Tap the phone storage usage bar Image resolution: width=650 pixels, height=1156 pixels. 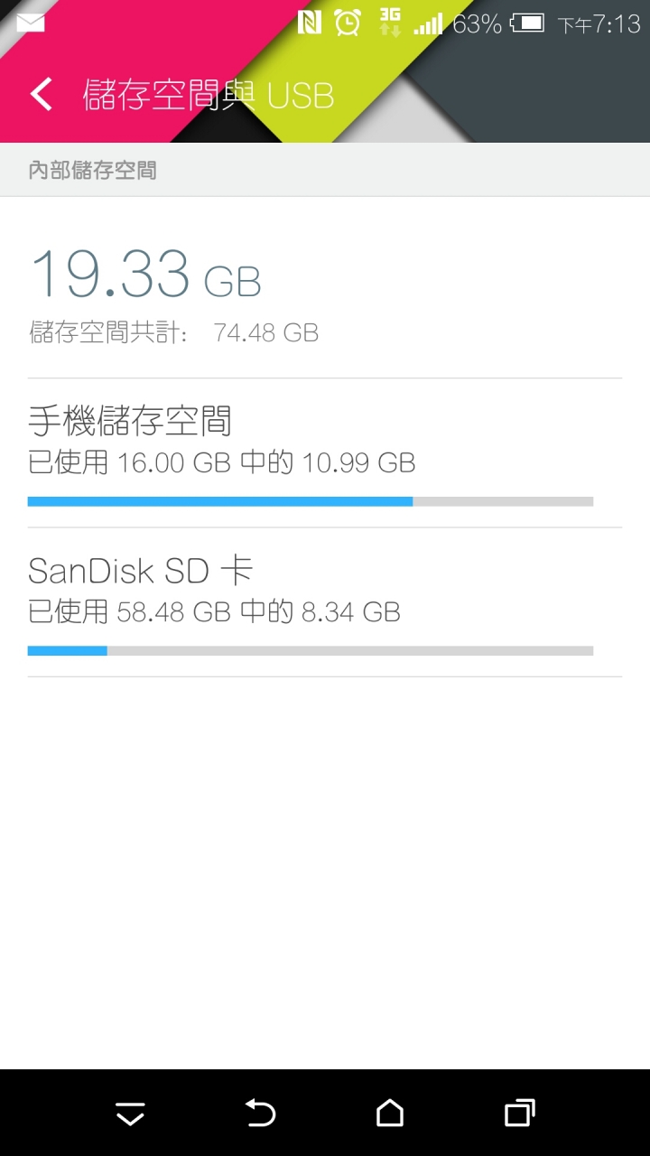coord(311,501)
